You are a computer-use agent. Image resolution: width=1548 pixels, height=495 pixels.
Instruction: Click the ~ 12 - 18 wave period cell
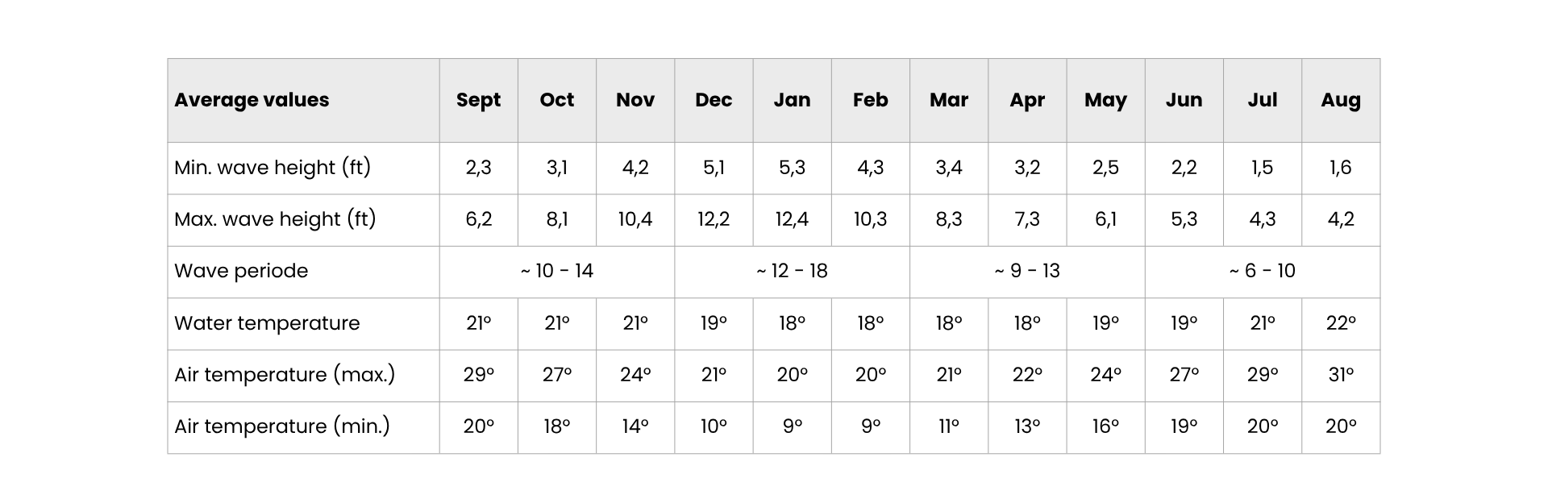tap(792, 271)
